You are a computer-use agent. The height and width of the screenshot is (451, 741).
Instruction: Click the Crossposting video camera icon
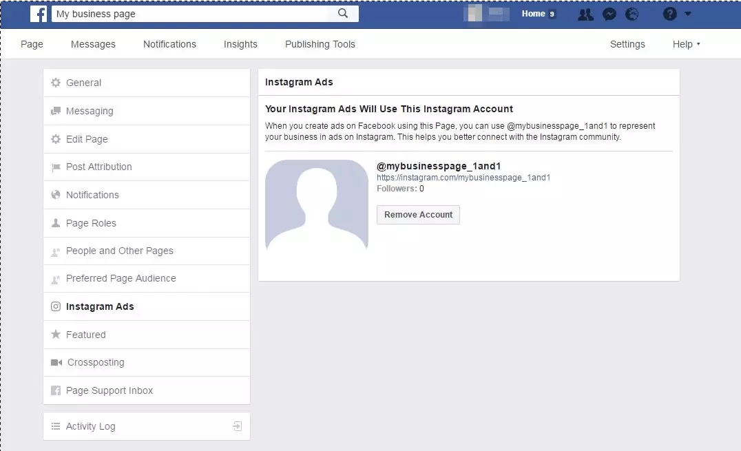click(56, 362)
